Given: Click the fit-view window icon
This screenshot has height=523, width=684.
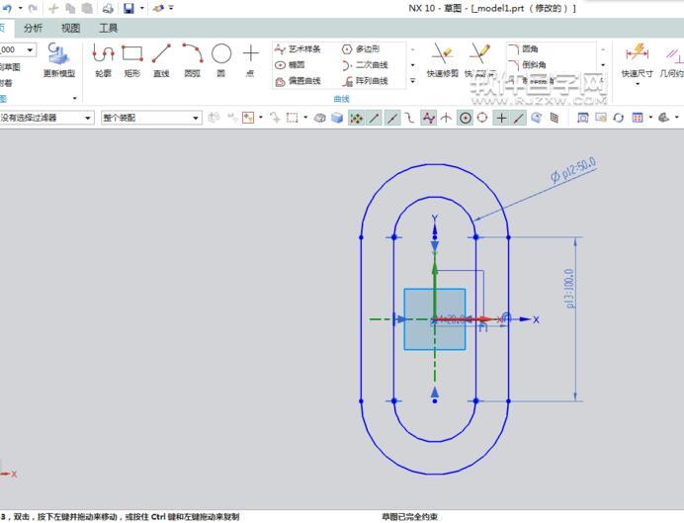Looking at the screenshot, I should [x=583, y=118].
